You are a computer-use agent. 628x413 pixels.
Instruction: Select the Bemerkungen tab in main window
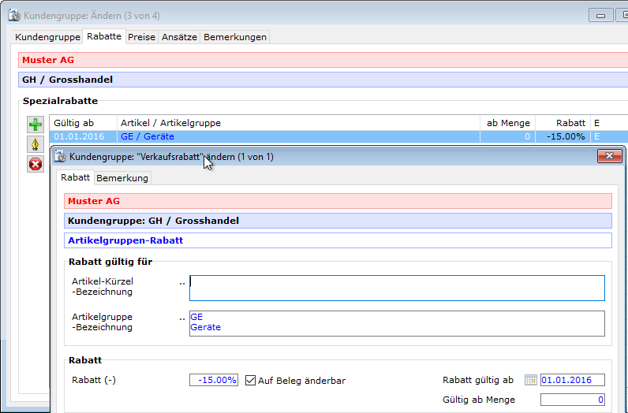pyautogui.click(x=235, y=37)
